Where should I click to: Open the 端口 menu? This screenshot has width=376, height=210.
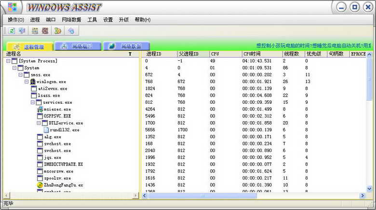point(51,20)
